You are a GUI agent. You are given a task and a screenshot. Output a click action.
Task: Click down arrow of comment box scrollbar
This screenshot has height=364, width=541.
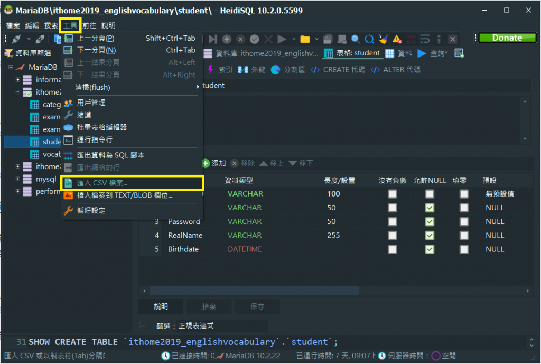coord(525,139)
